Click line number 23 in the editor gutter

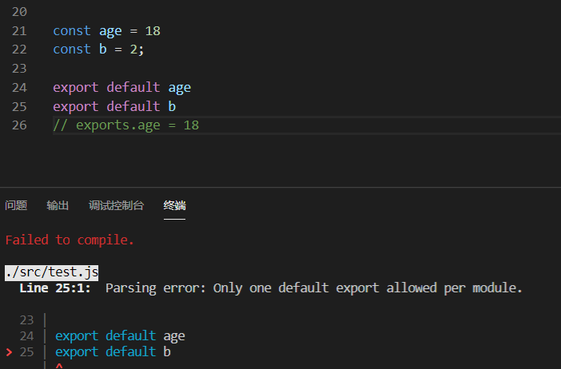pyautogui.click(x=19, y=69)
